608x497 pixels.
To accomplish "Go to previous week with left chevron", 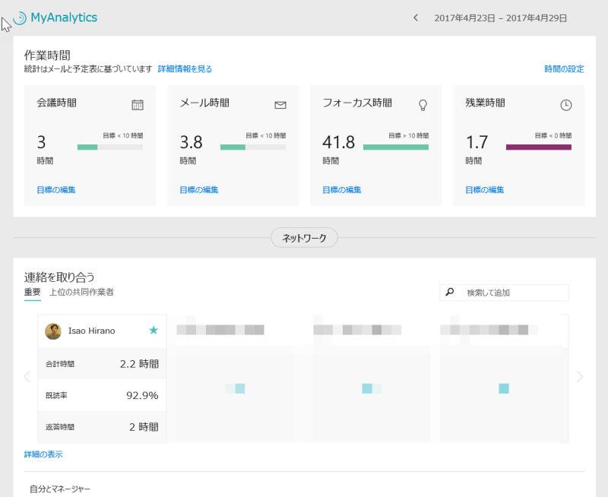I will [x=416, y=17].
